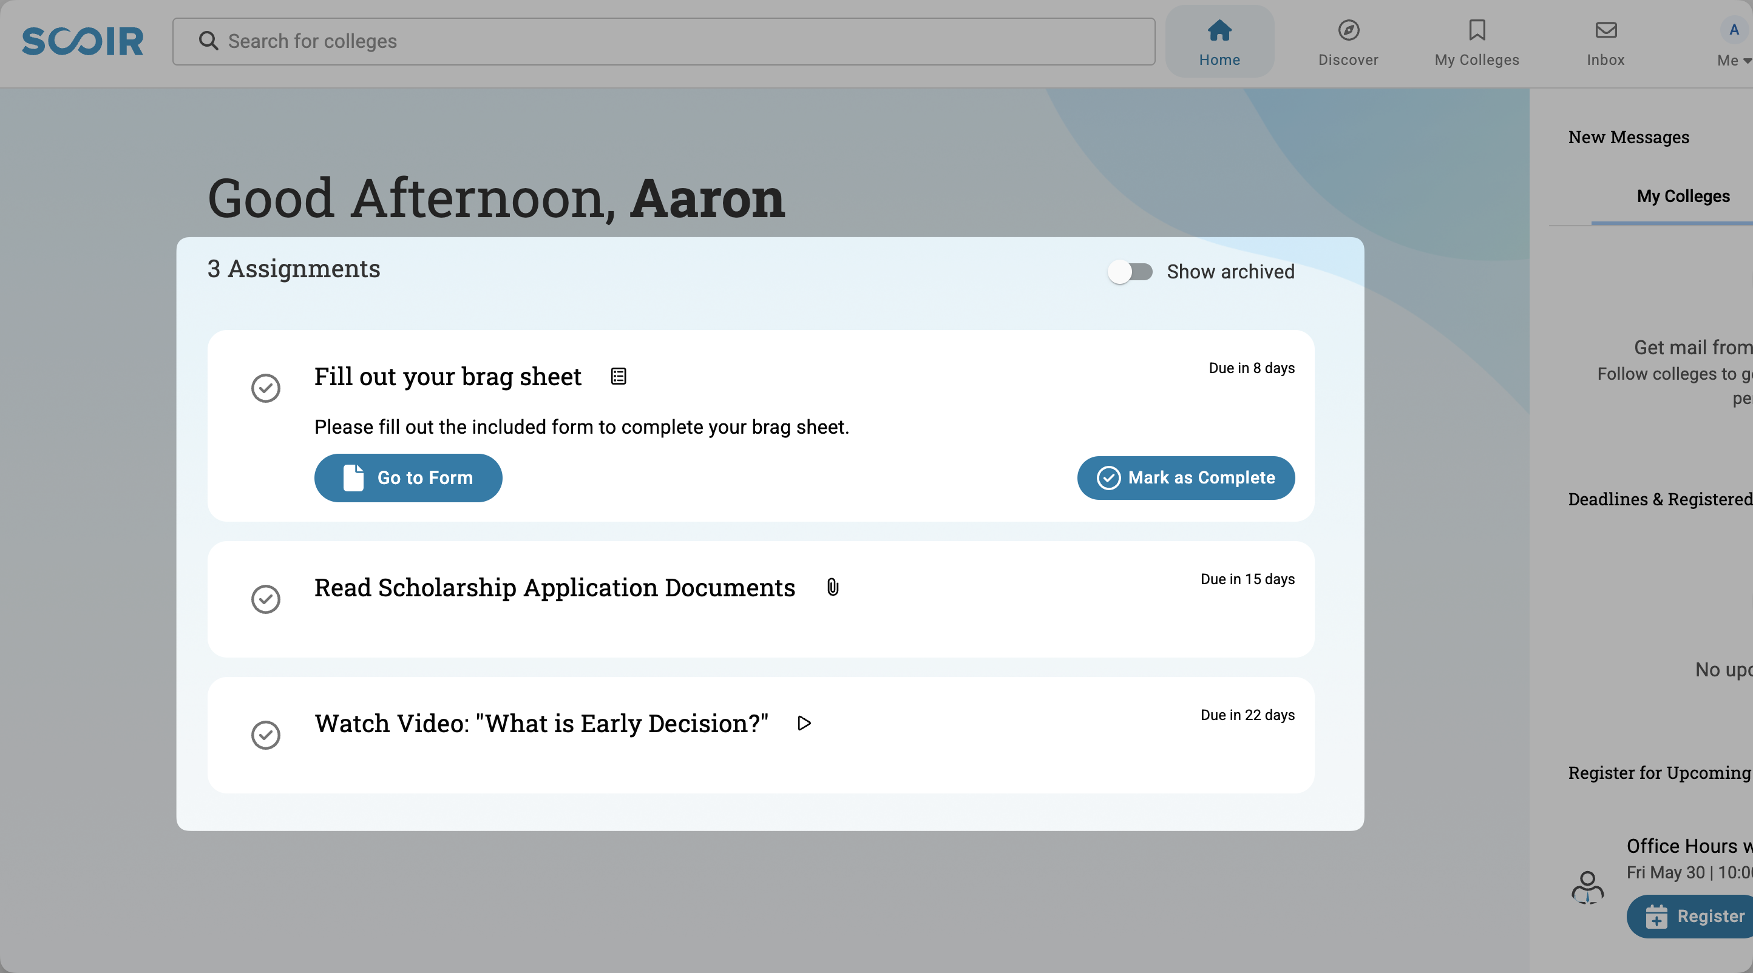Expand the Read Scholarship Application Documents assignment

coord(554,588)
